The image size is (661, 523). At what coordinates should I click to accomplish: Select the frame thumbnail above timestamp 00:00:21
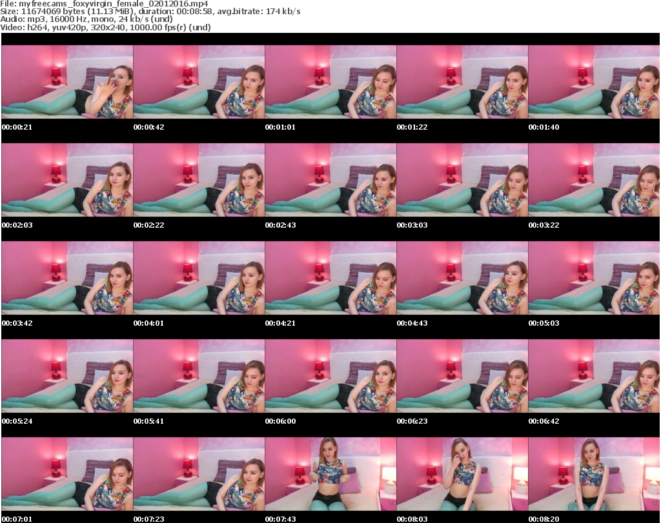[x=67, y=82]
